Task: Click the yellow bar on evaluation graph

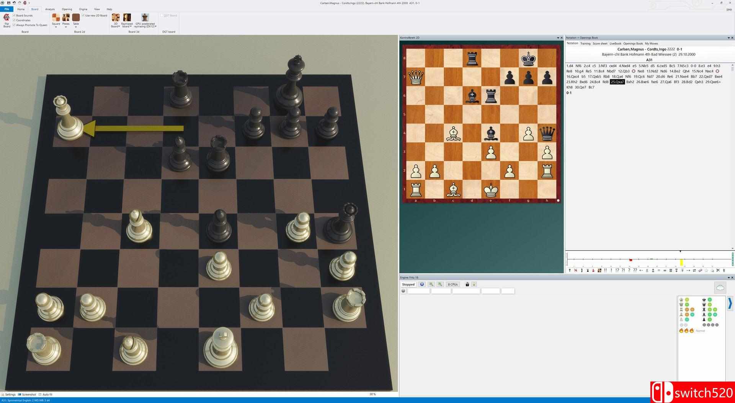Action: click(x=681, y=262)
